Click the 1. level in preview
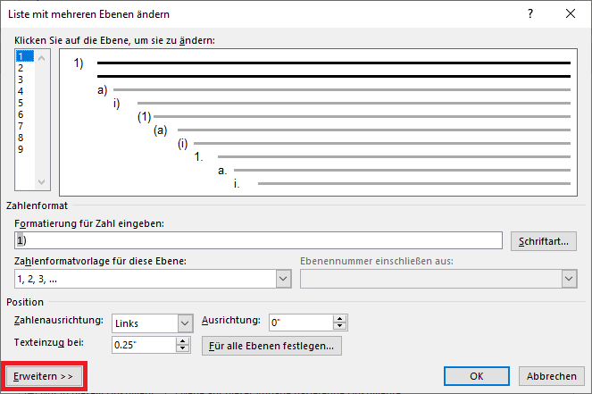The width and height of the screenshot is (592, 394). (x=198, y=156)
